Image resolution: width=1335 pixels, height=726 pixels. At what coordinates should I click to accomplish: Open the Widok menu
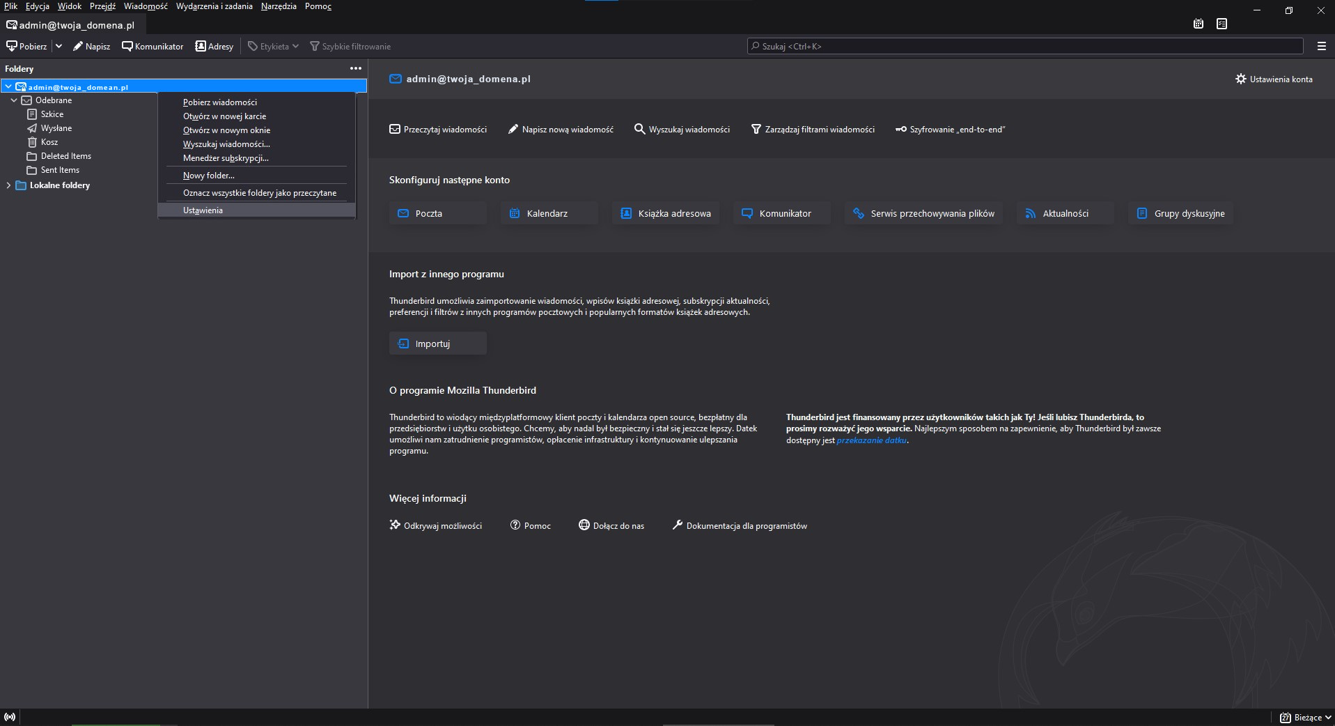pyautogui.click(x=70, y=6)
